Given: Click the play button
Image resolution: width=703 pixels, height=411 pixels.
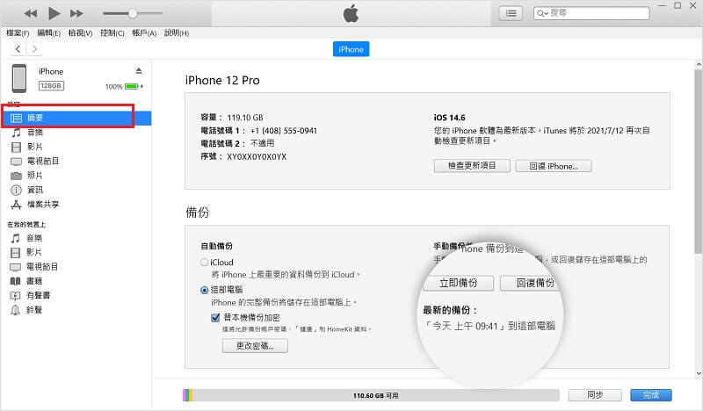Looking at the screenshot, I should point(54,13).
